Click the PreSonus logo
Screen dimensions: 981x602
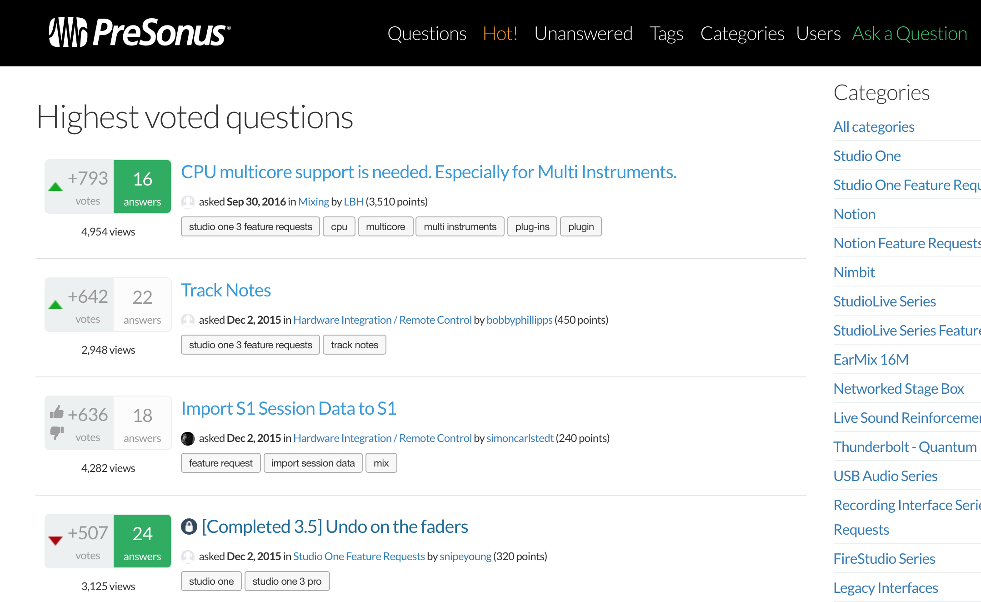(140, 33)
